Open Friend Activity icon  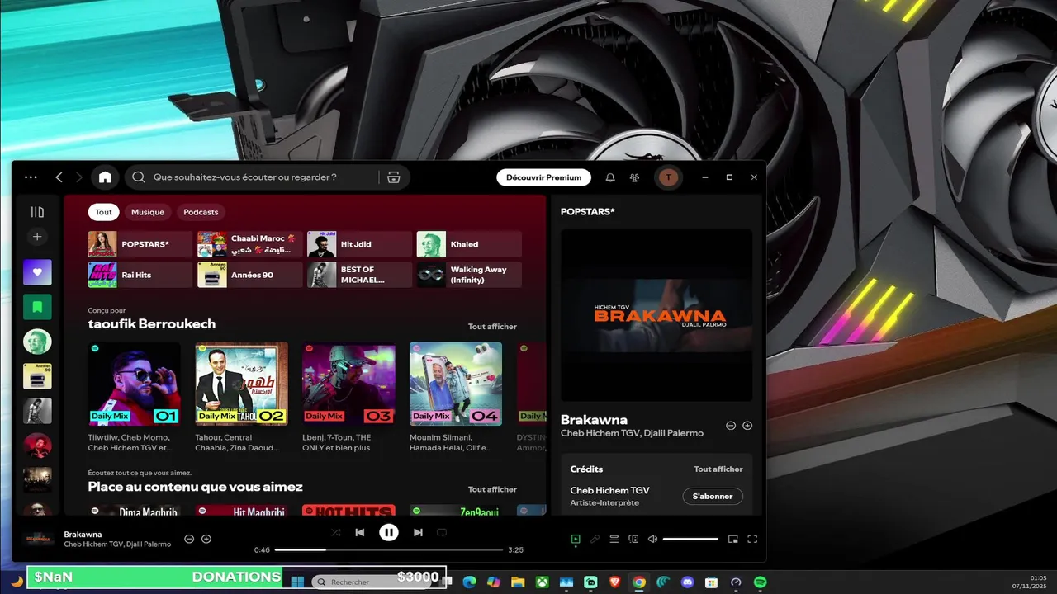tap(634, 177)
